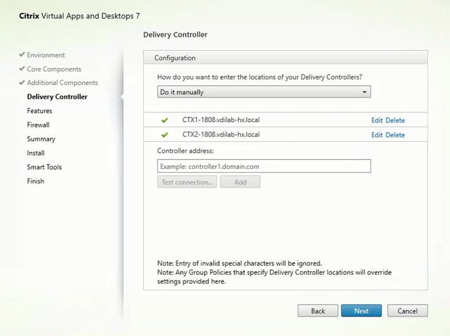This screenshot has width=450, height=336.
Task: Edit the CTX2-1808.vdilab-hx.local controller
Action: [x=377, y=135]
